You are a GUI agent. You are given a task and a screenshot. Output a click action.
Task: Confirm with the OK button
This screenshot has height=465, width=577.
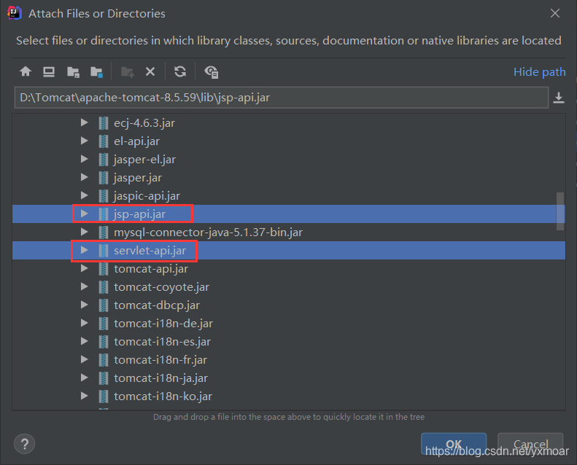pyautogui.click(x=454, y=444)
